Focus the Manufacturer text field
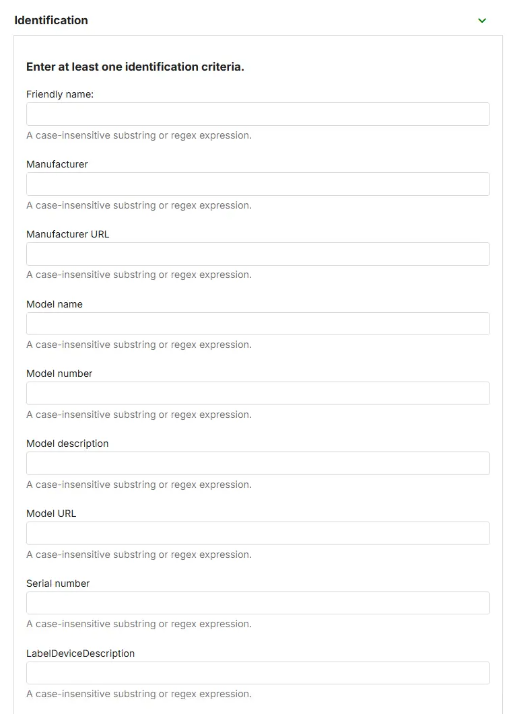This screenshot has width=511, height=714. click(258, 184)
